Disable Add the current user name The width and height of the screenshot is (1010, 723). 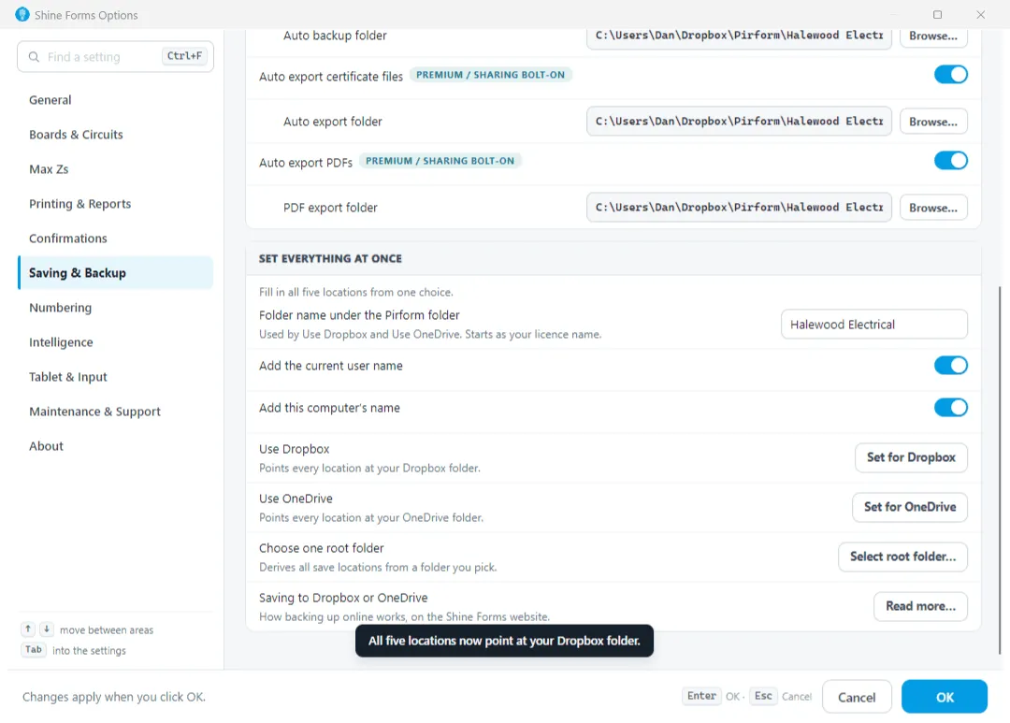950,366
